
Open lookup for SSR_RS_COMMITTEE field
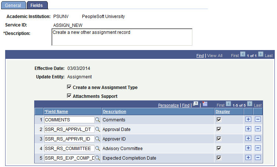[x=97, y=149]
